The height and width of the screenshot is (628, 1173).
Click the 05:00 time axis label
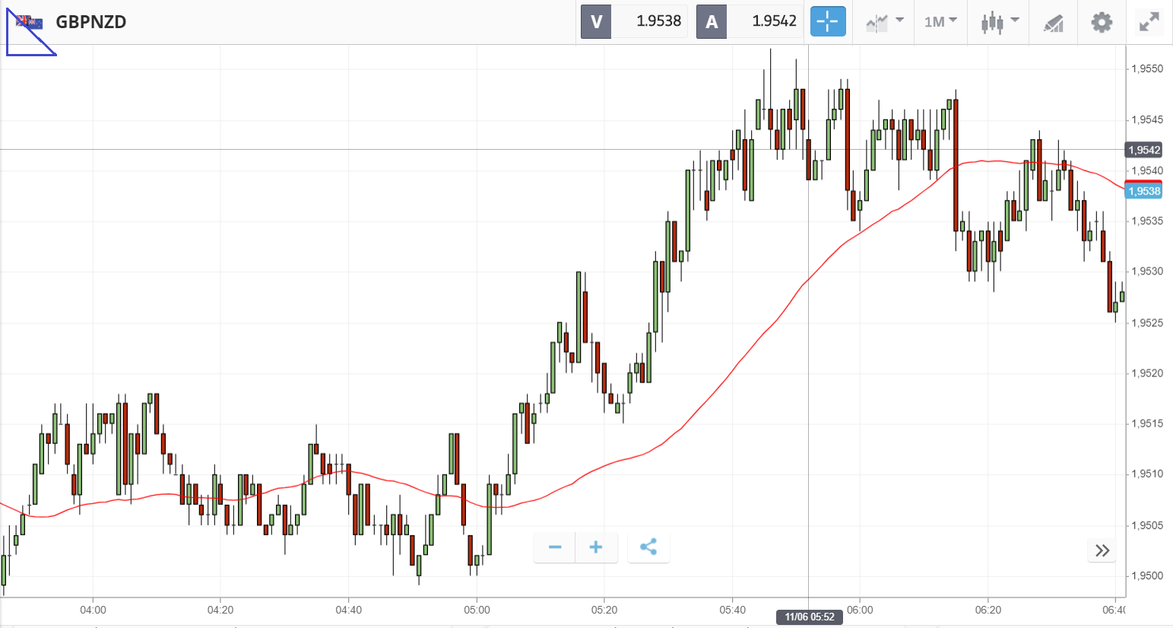point(477,610)
